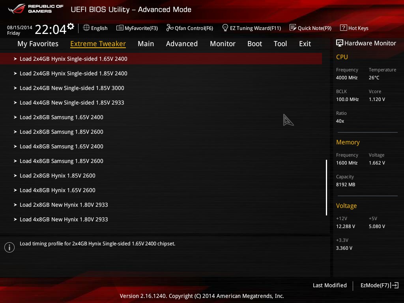Click the BCLK value 100.0 MHz
Viewport: 404px width, 303px height.
pyautogui.click(x=347, y=99)
